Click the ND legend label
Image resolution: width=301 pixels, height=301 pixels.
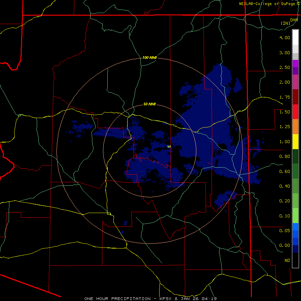click(x=287, y=261)
